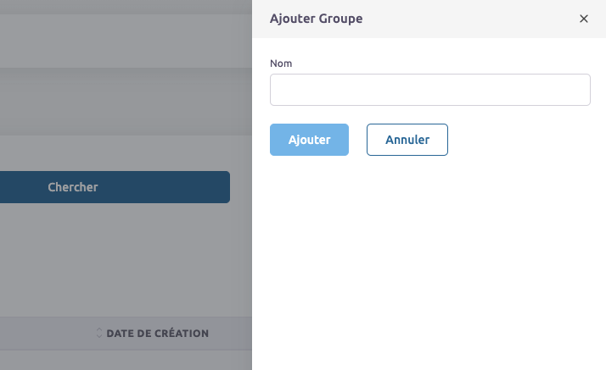Screen dimensions: 606x370
Task: Click the sort arrows beside Date de création
Action: click(98, 334)
